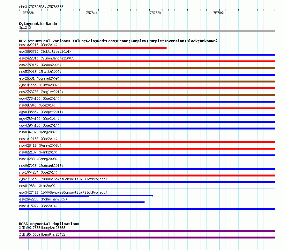
Task: Click the Cytogenetic Bands track title
Action: point(38,24)
